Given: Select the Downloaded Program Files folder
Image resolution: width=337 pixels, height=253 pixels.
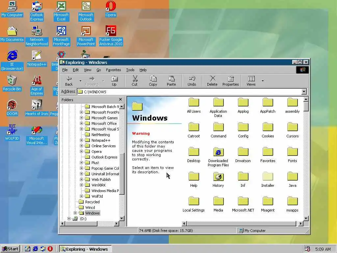Looking at the screenshot, I should [x=218, y=157].
